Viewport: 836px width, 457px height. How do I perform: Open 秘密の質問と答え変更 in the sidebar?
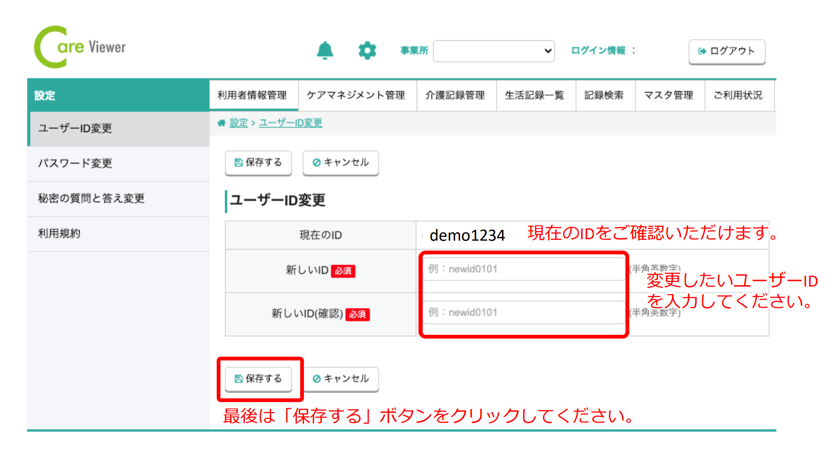point(91,199)
